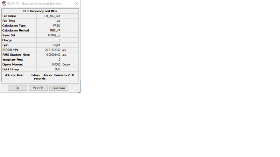Open the View File button

coord(38,88)
